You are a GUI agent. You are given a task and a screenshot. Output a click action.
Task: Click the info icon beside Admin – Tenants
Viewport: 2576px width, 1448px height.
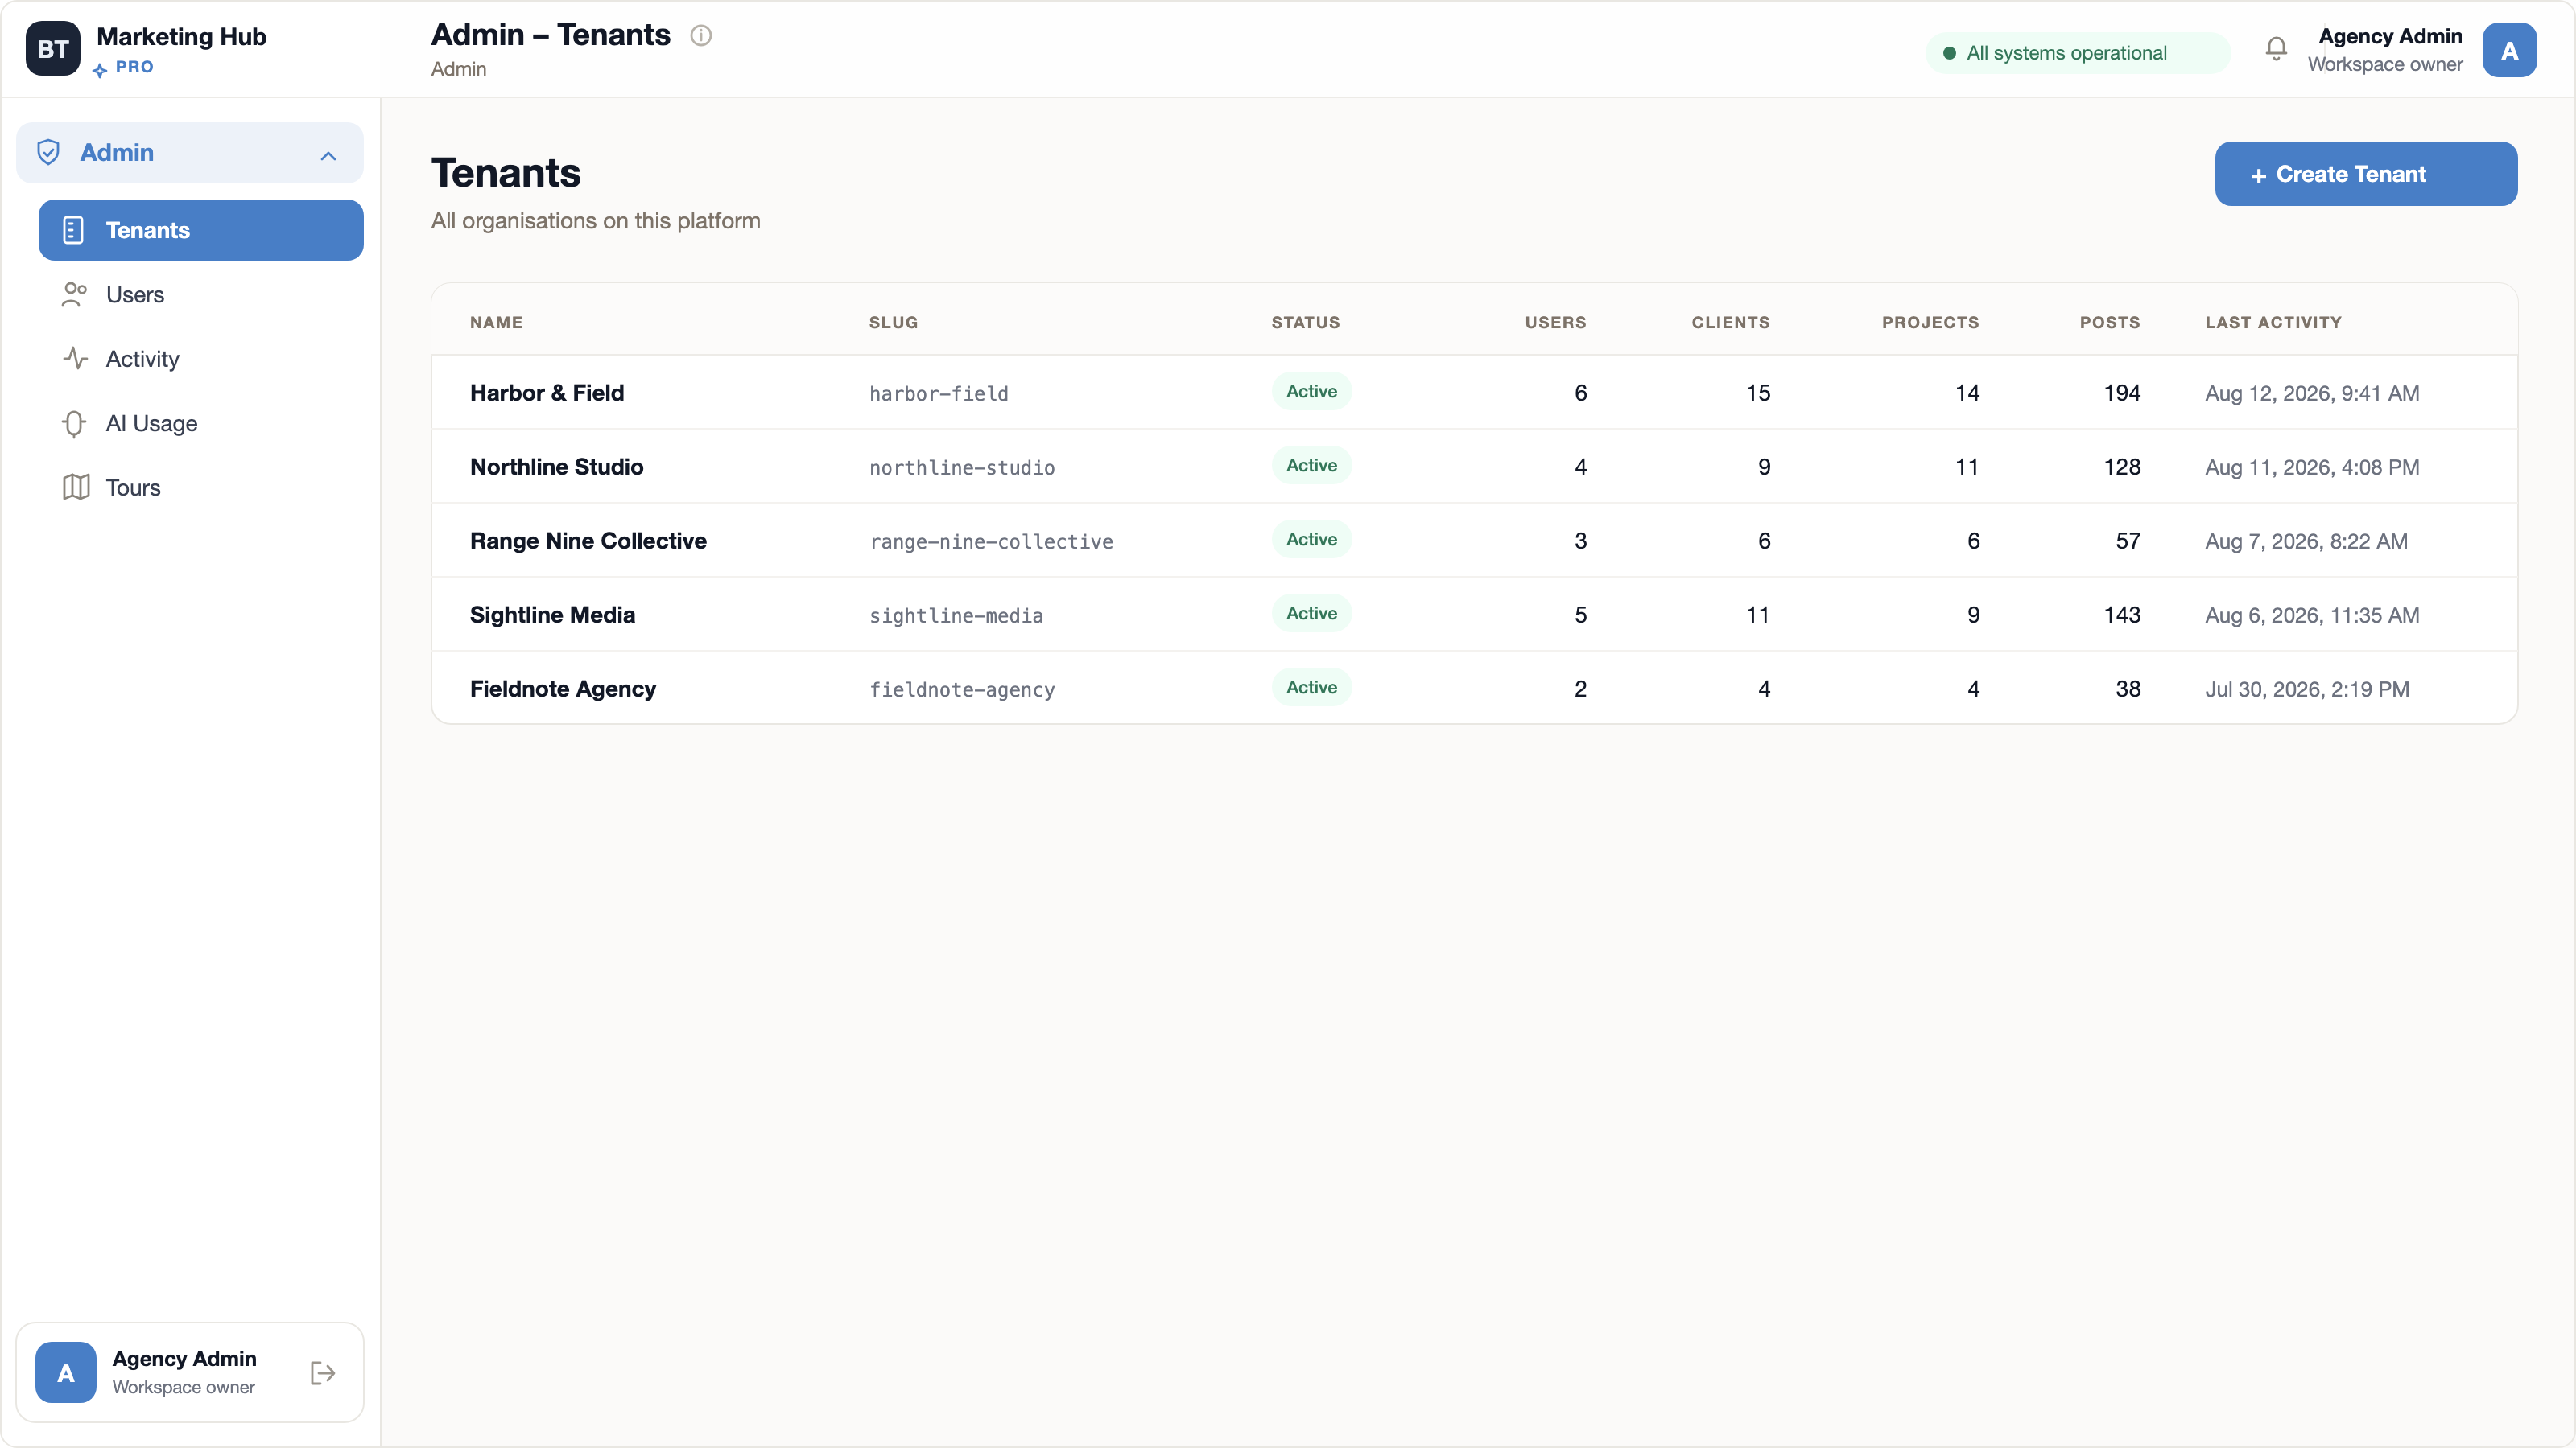click(701, 36)
